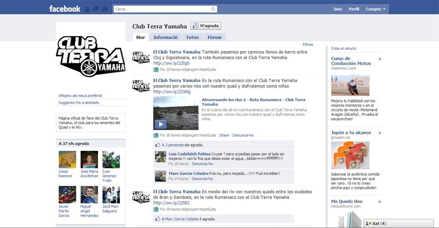439x228 pixels.
Task: Open Javier Martin Garcia's profile picture
Action: pos(67,195)
